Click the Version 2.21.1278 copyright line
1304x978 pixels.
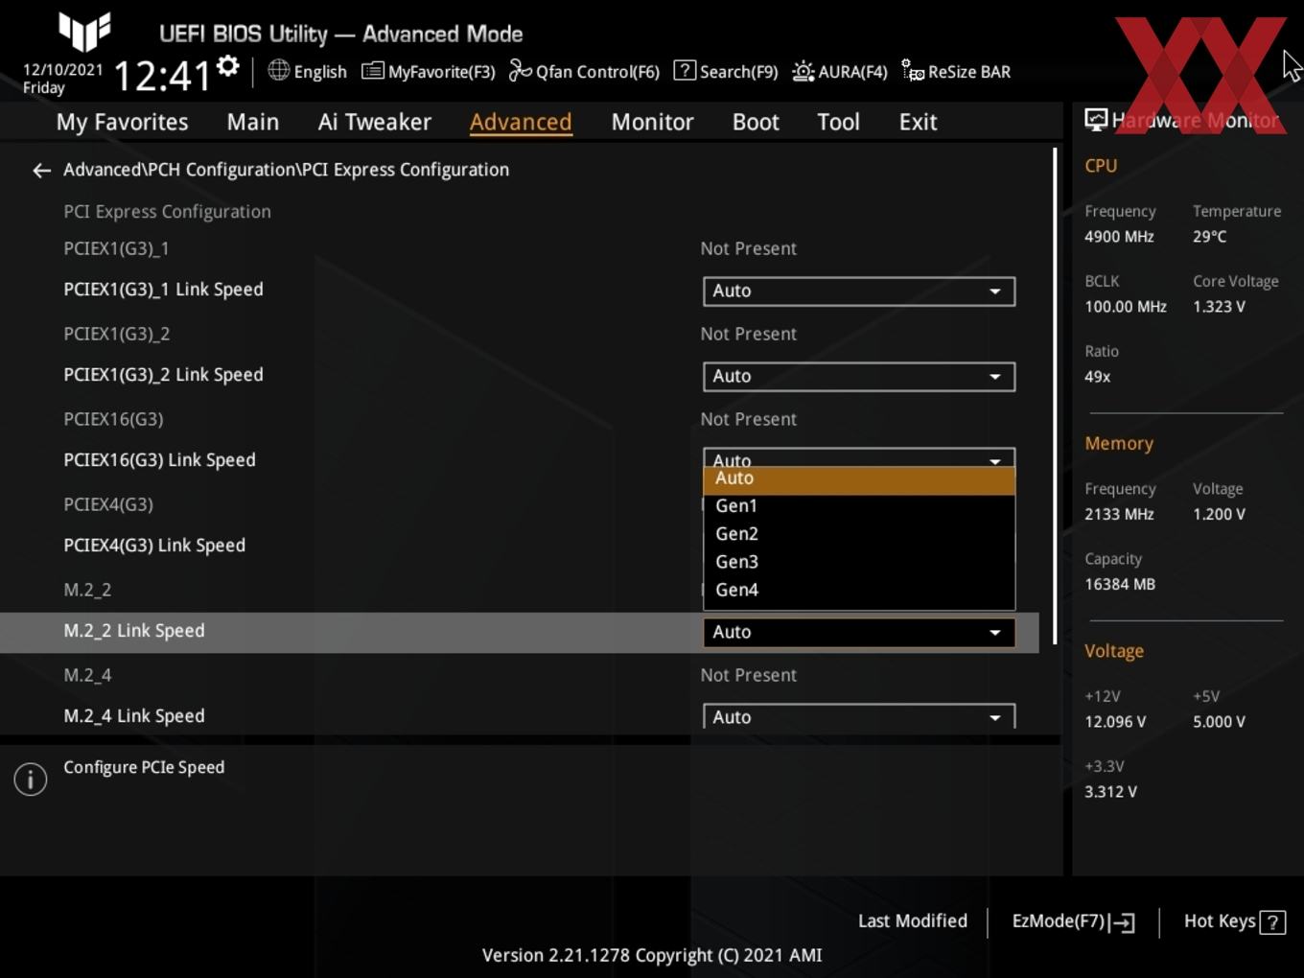[652, 955]
